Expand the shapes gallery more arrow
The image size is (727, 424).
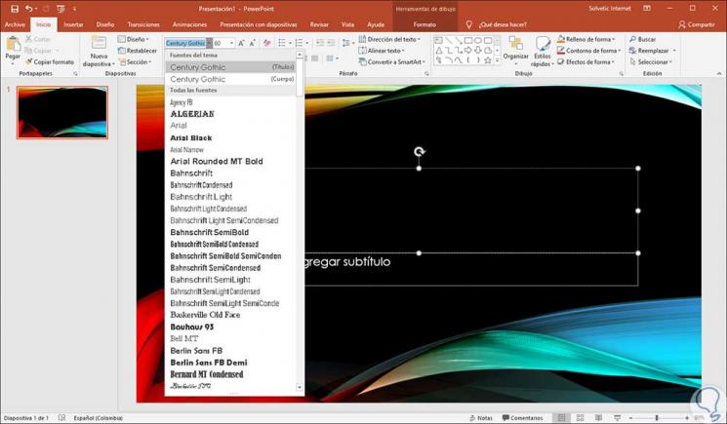tap(498, 60)
